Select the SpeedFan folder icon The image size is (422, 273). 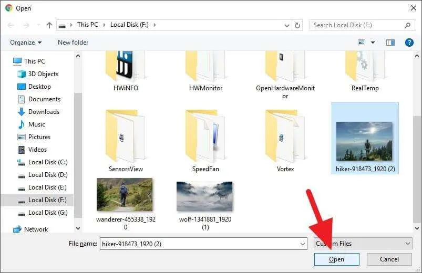pos(205,136)
